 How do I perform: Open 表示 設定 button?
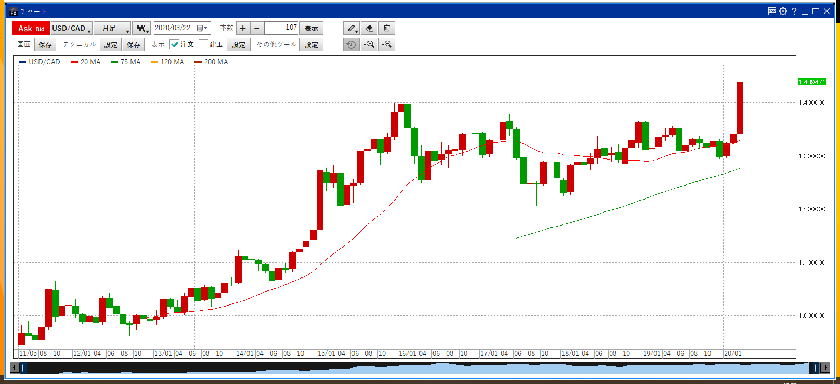(239, 45)
